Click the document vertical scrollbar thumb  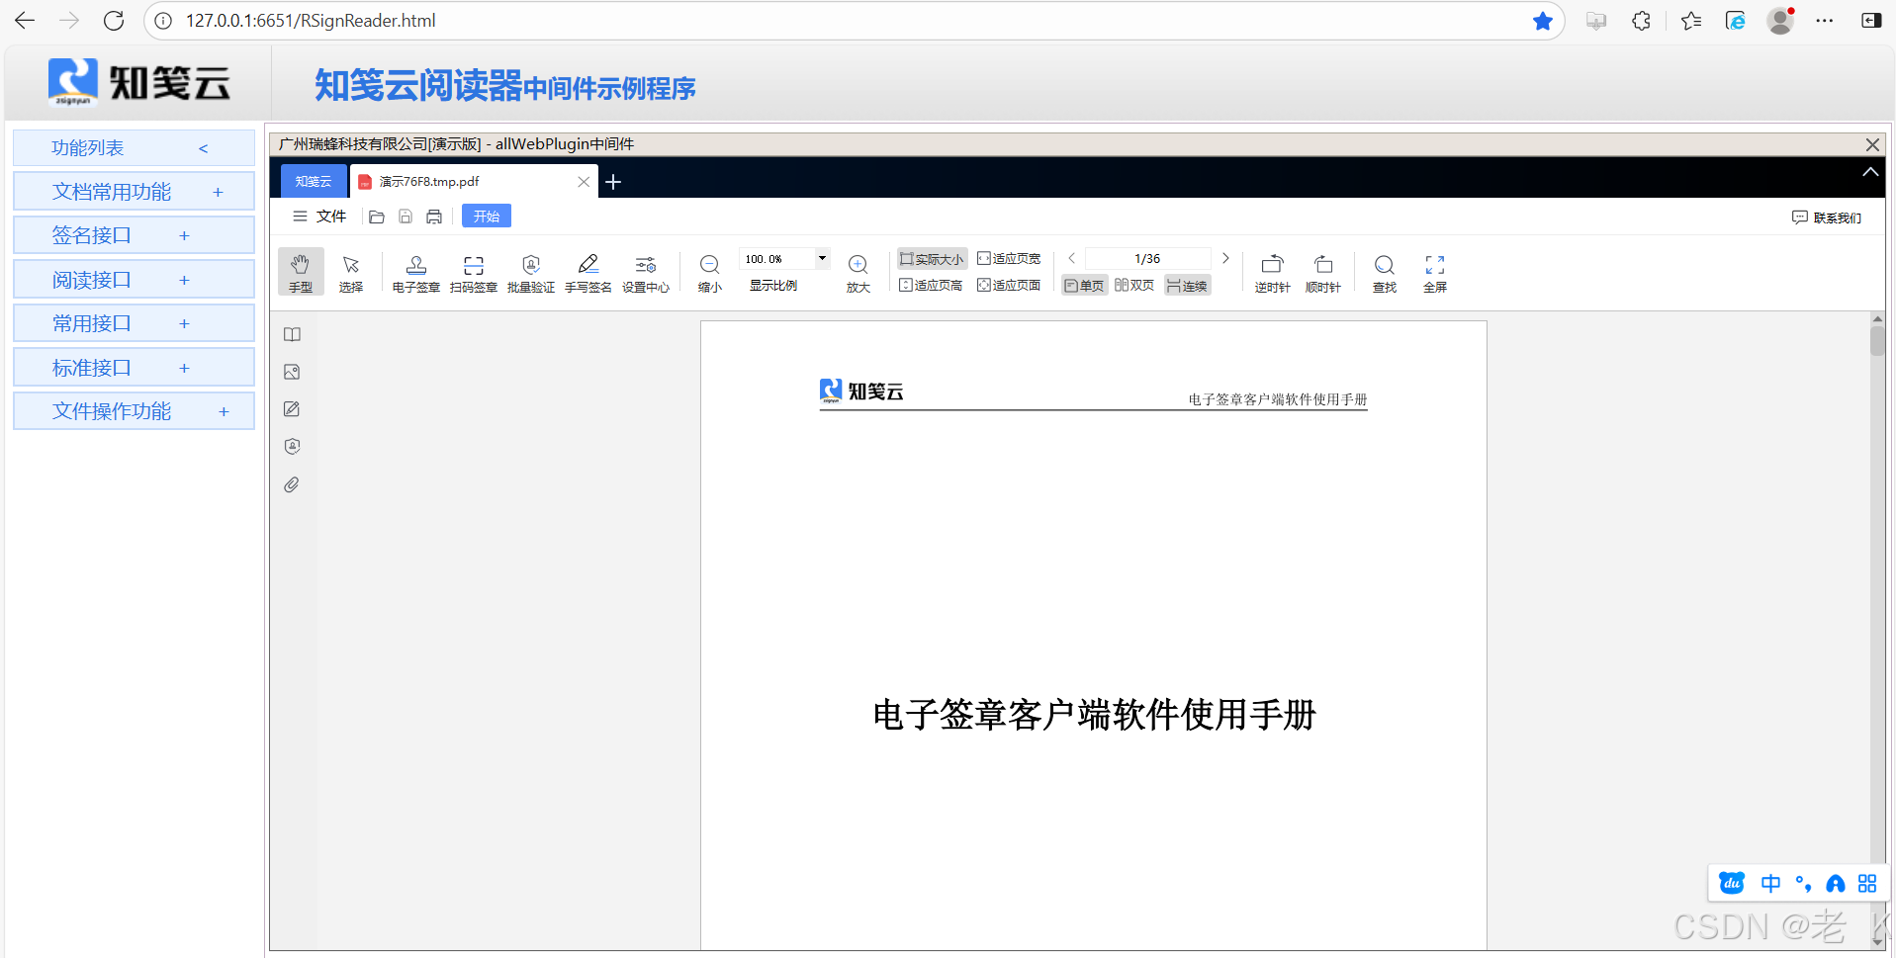[x=1877, y=340]
